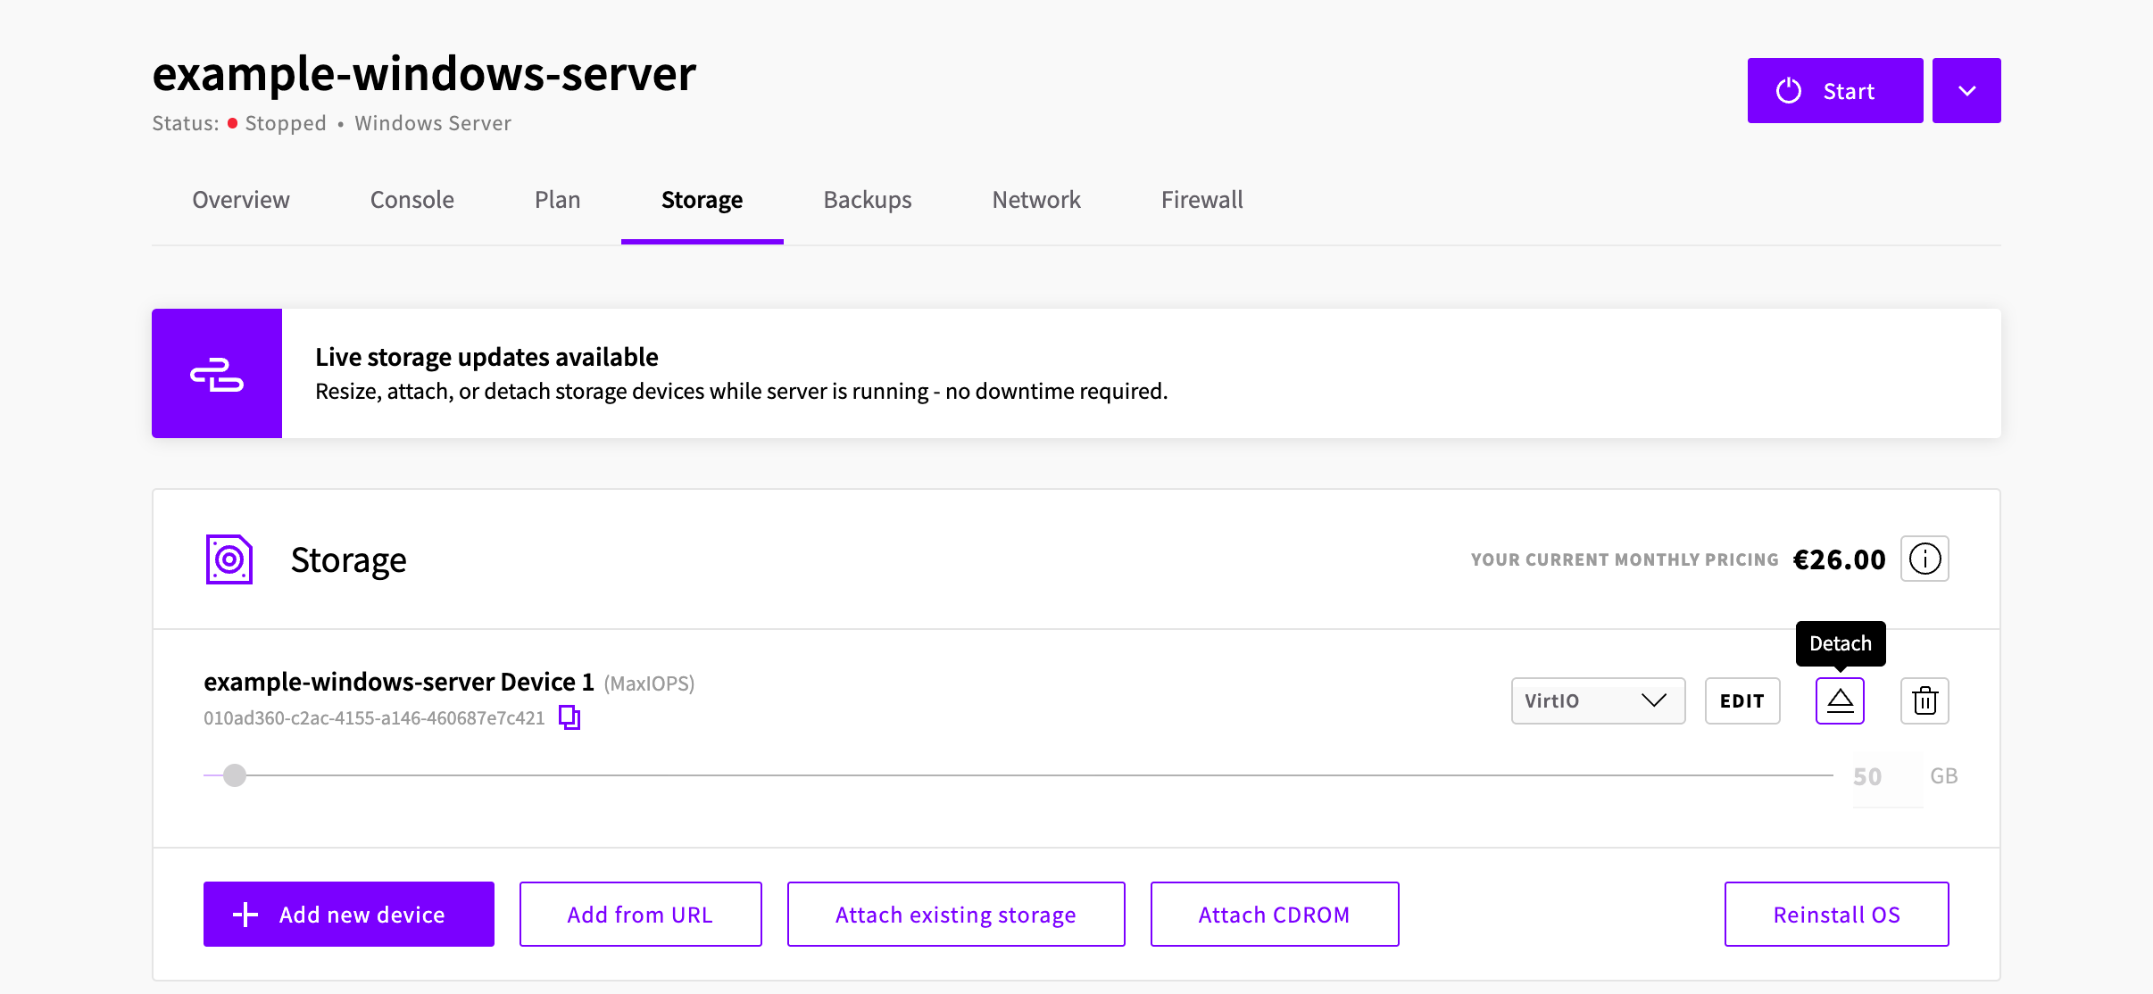Open the Backups tab
Viewport: 2153px width, 994px height.
868,200
